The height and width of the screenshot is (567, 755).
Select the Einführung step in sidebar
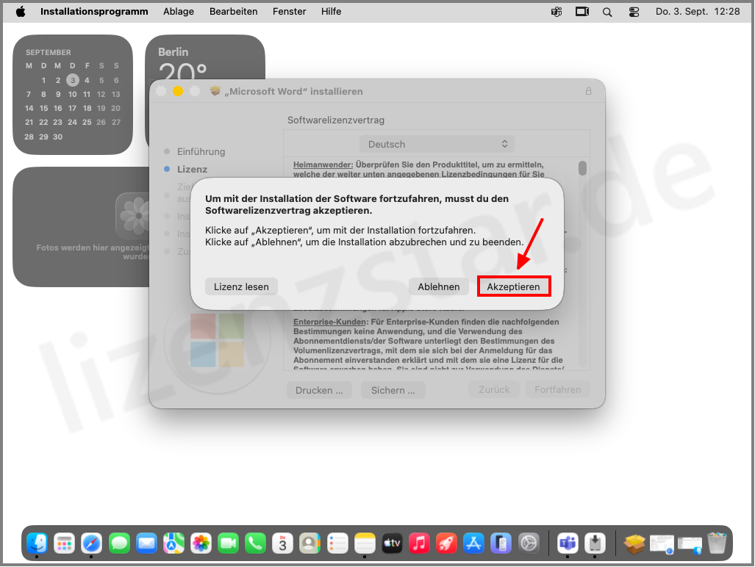201,151
